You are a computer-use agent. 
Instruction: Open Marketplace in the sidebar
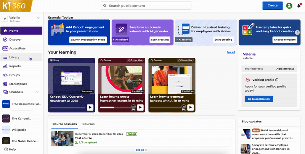(18, 84)
